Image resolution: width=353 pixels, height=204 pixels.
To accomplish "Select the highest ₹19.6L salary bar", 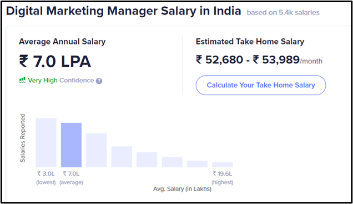I will pos(223,165).
